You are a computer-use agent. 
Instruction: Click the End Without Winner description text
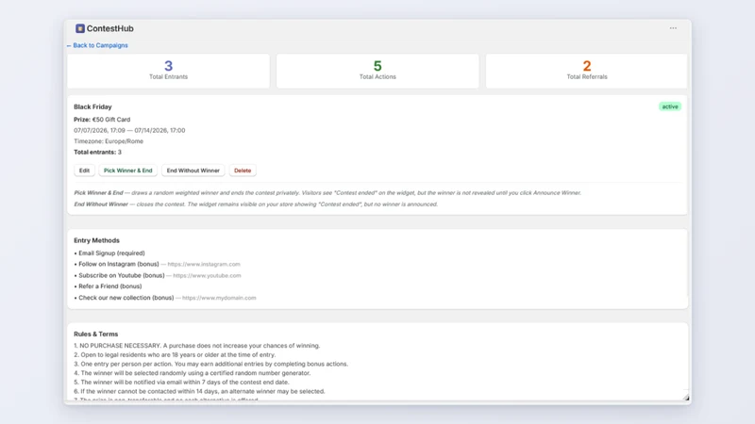(x=256, y=204)
